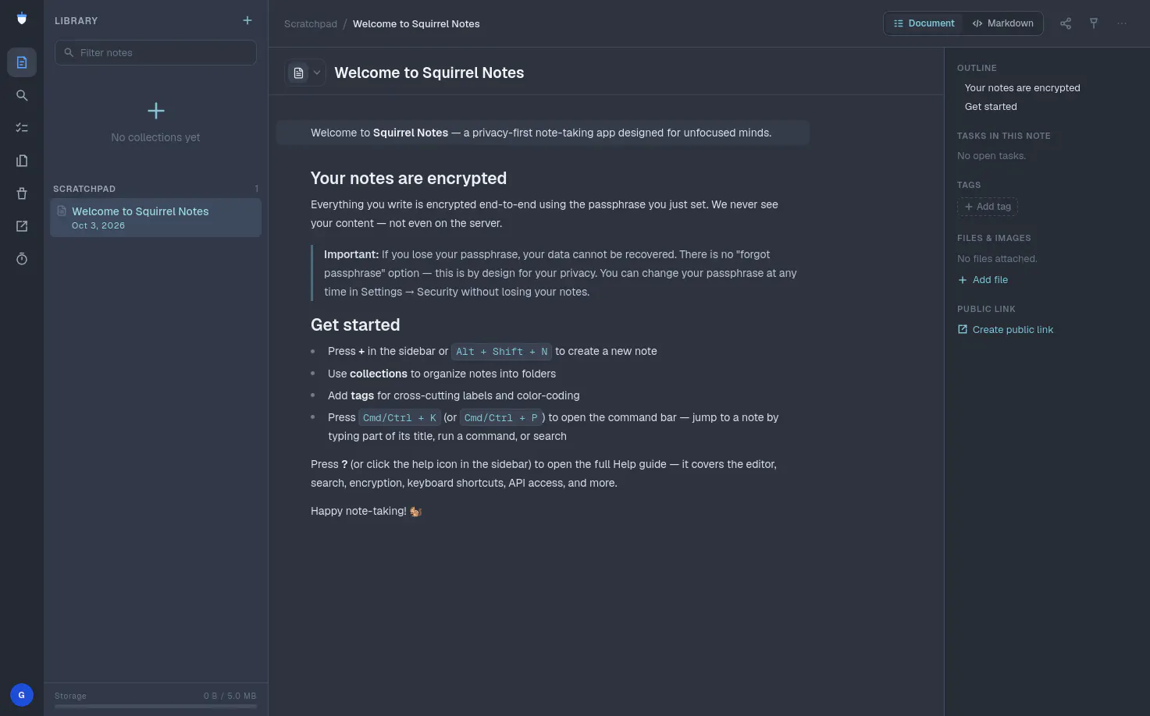Open the search icon in the left rail
1150x716 pixels.
click(22, 95)
